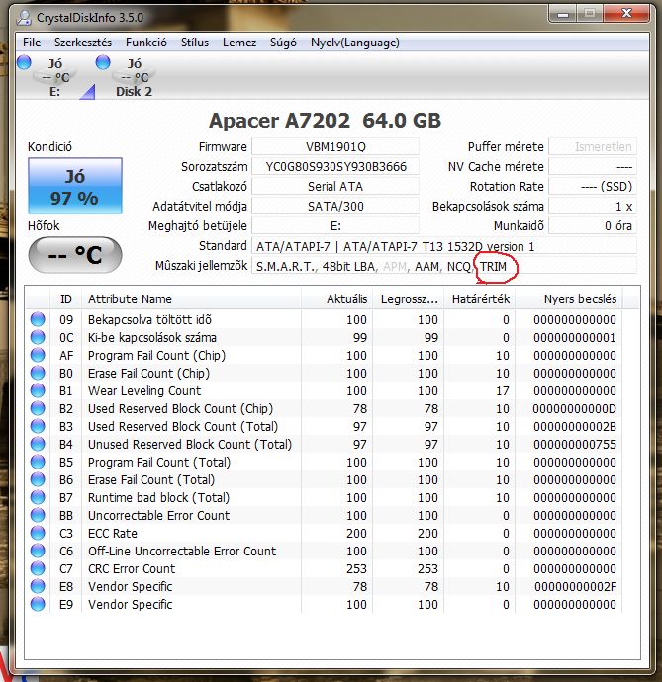This screenshot has width=662, height=682.
Task: Open the File menu
Action: (32, 43)
